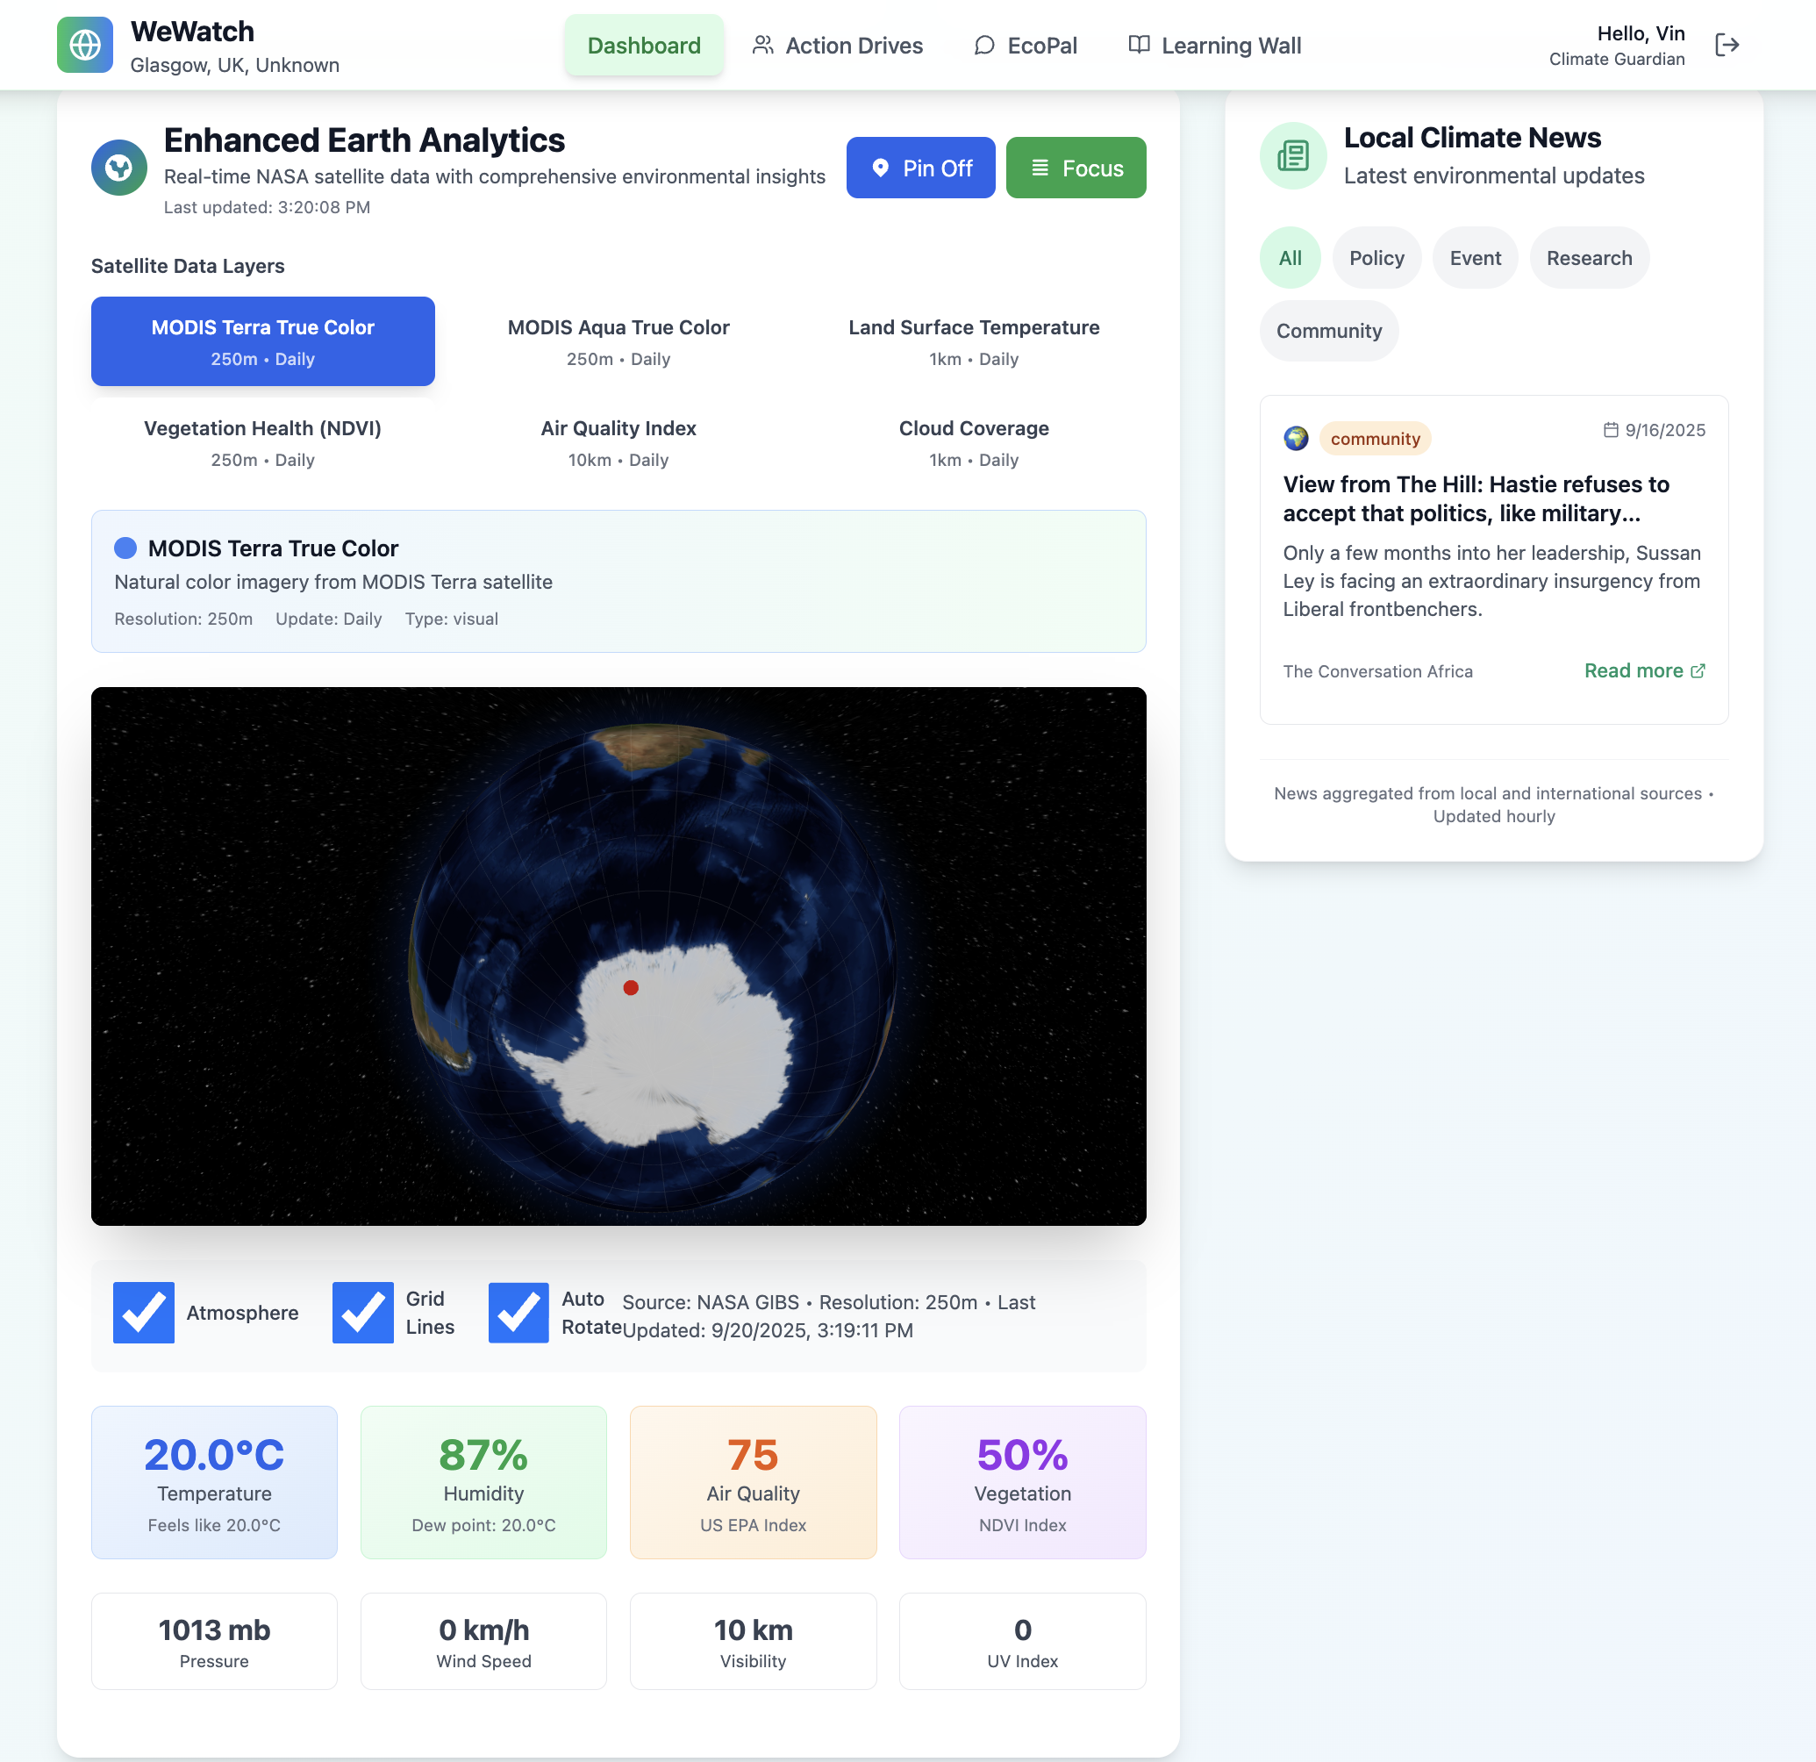Screen dimensions: 1816x1762
Task: Click the calendar icon beside 9/16/2025
Action: tap(1611, 430)
